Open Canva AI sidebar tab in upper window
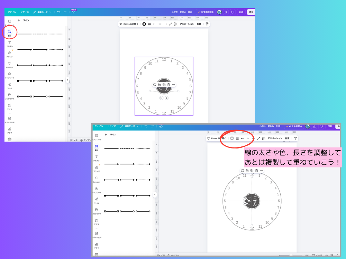346x259 pixels. [9, 65]
